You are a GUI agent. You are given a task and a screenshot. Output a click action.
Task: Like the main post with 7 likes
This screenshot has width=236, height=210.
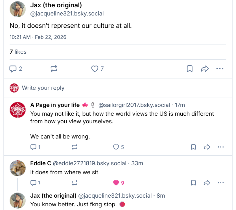pyautogui.click(x=95, y=69)
